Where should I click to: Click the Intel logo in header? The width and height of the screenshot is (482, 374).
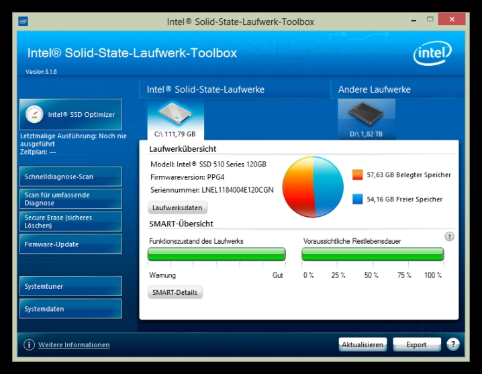tap(432, 53)
